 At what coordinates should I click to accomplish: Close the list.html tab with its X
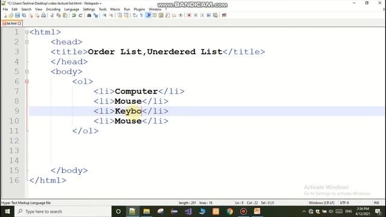click(x=19, y=24)
